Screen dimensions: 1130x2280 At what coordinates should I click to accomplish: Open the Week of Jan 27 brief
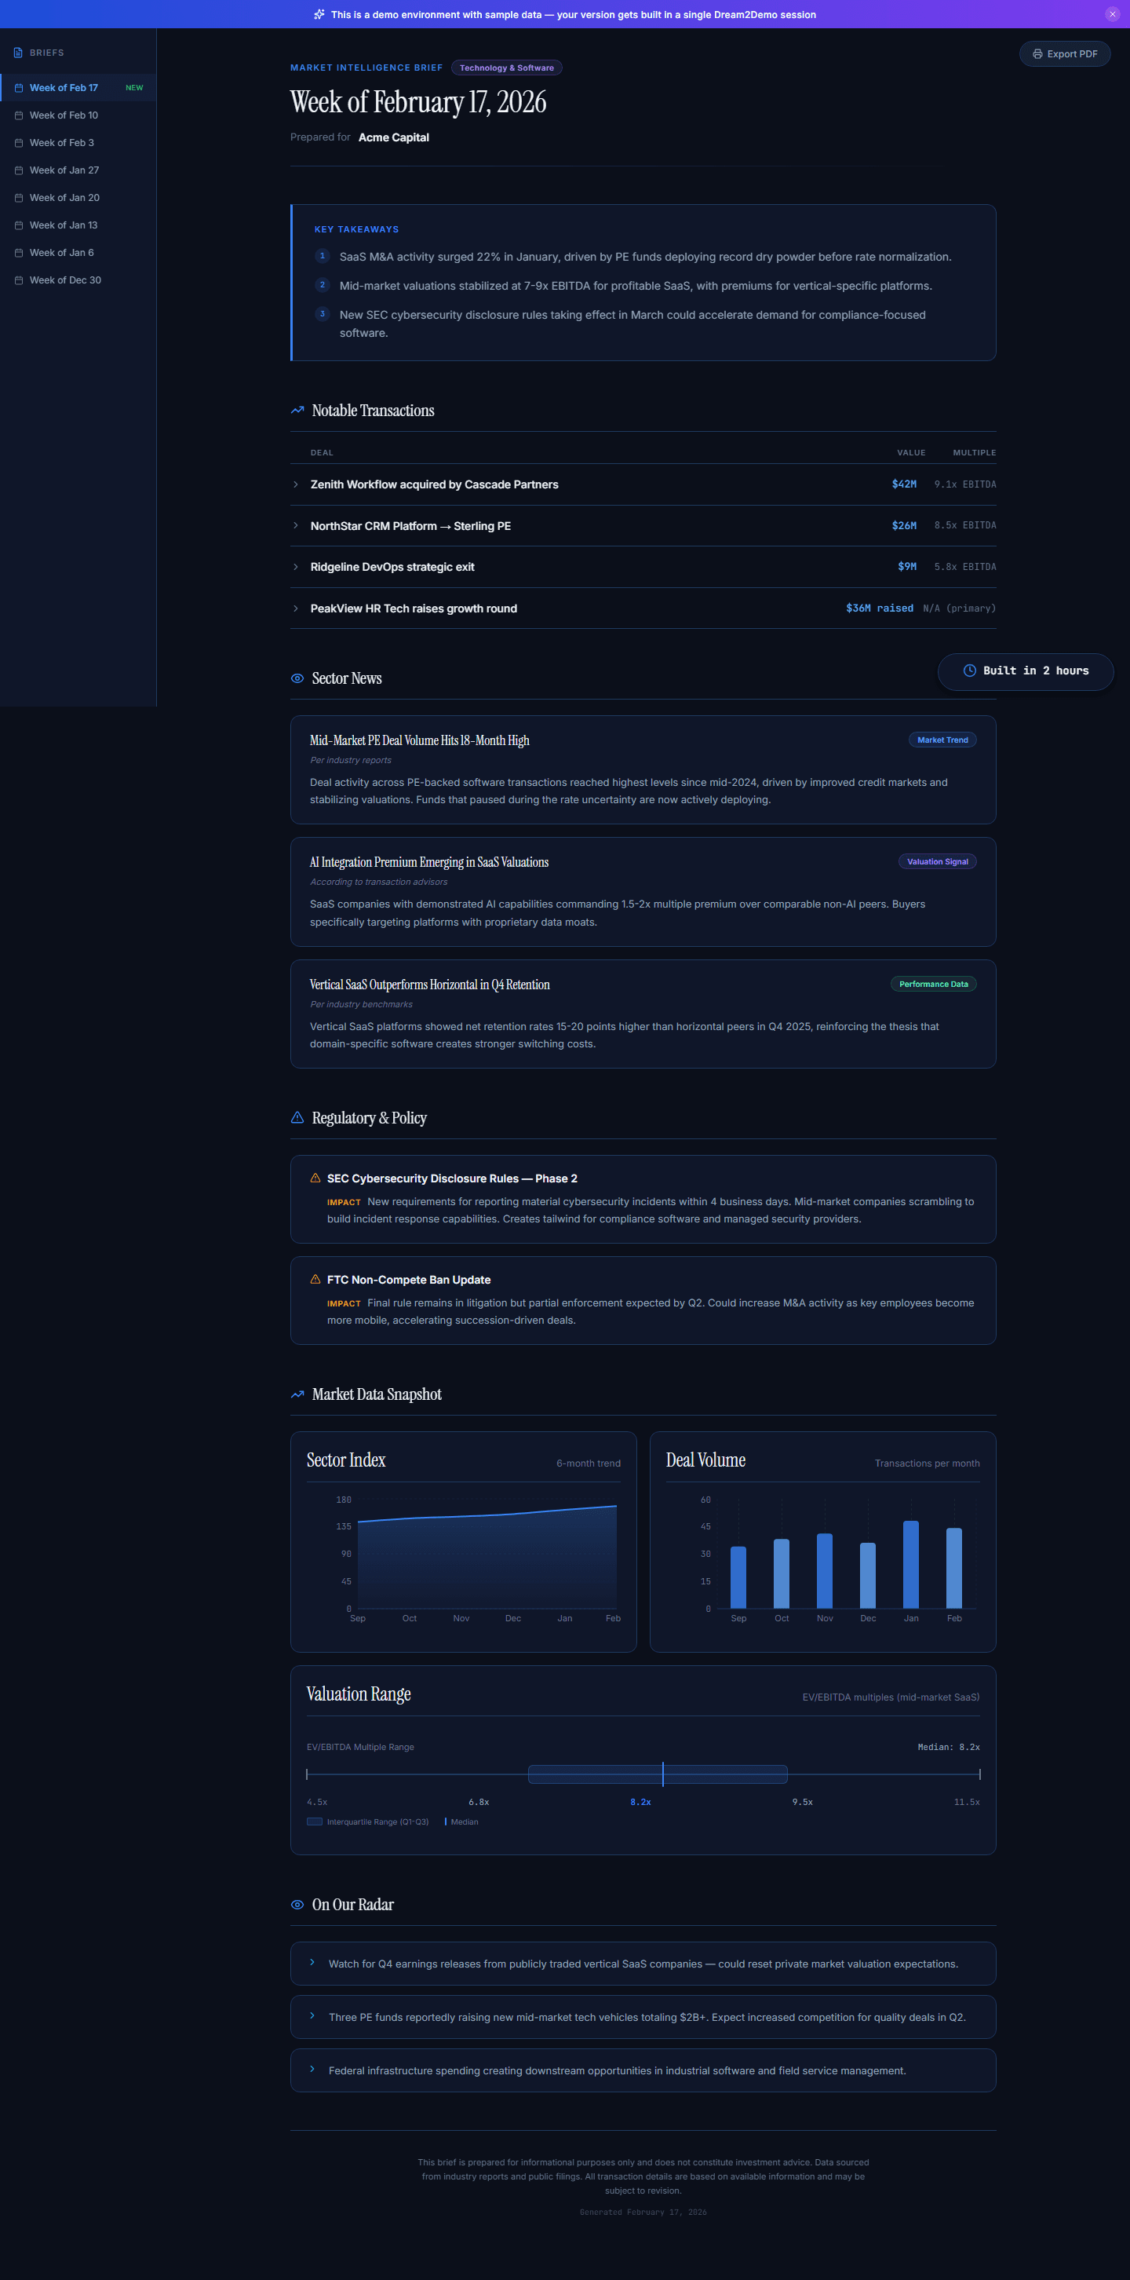[78, 170]
